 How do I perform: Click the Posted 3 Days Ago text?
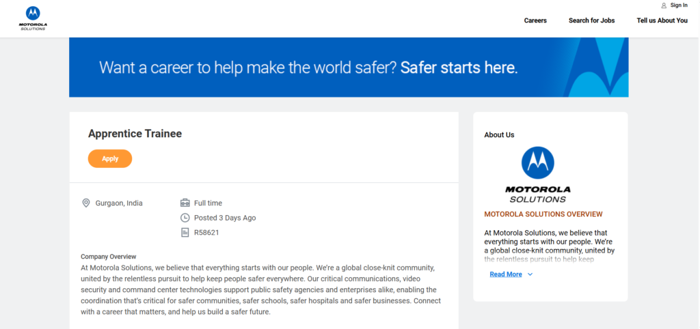[x=225, y=218]
